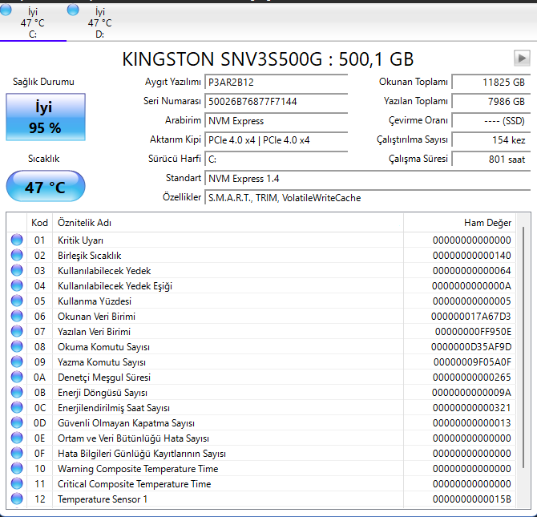The image size is (537, 517).
Task: Click raw value 000000000015B
Action: pyautogui.click(x=471, y=499)
